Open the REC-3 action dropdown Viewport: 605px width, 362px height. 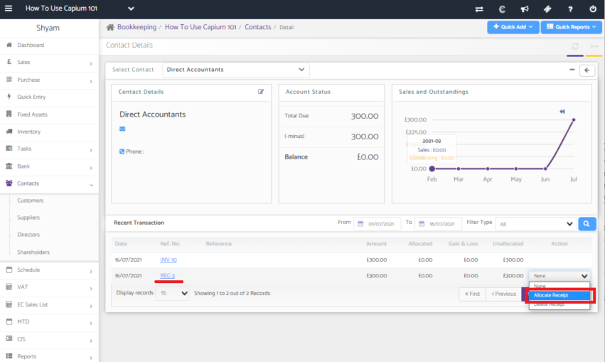tap(560, 276)
